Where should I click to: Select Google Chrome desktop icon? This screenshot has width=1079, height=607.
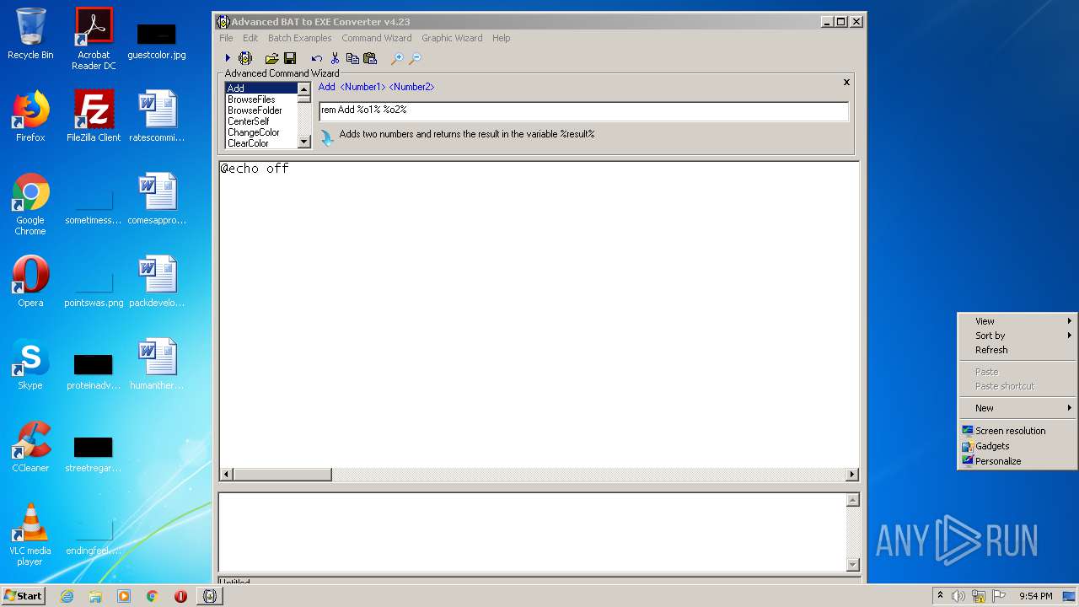[30, 204]
